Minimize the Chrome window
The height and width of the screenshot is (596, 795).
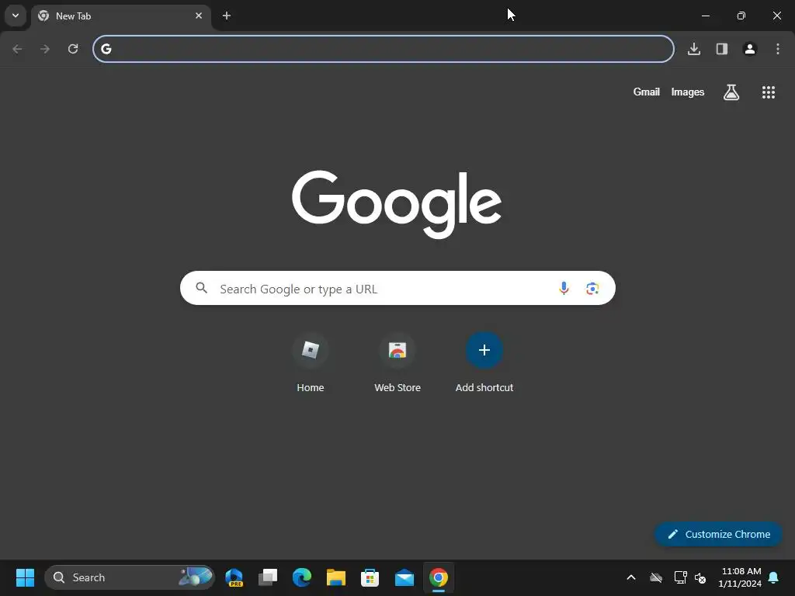(705, 16)
